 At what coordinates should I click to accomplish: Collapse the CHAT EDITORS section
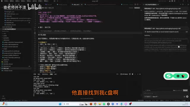pos(7,27)
